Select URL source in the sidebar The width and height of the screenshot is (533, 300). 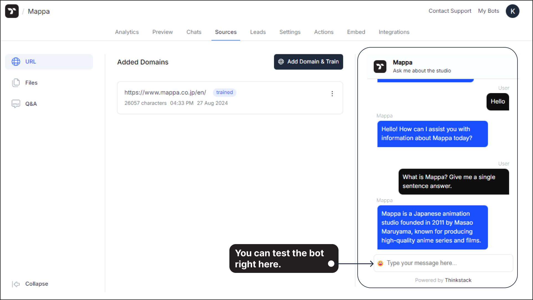coord(49,62)
